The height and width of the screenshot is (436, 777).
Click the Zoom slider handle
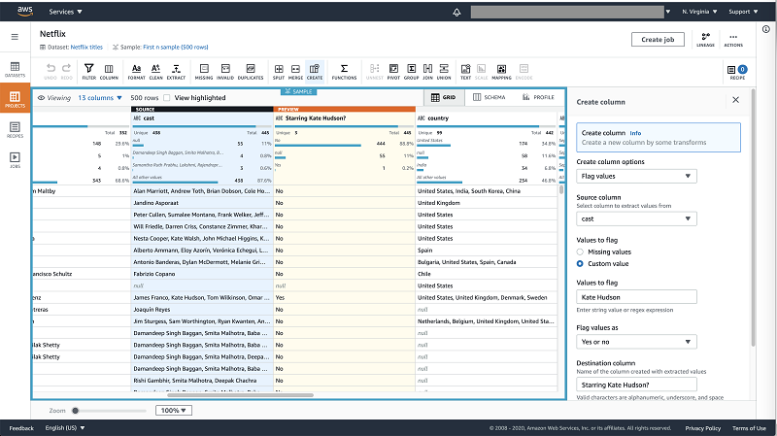[x=76, y=410]
